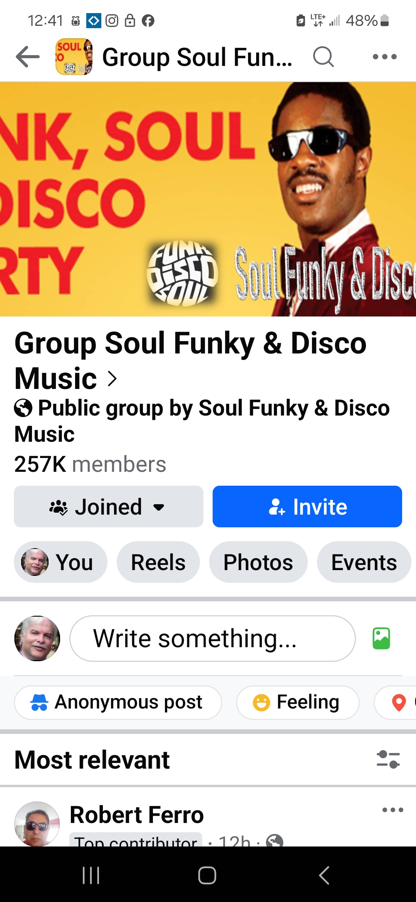Viewport: 416px width, 902px height.
Task: Open the Photos tab
Action: (x=258, y=562)
